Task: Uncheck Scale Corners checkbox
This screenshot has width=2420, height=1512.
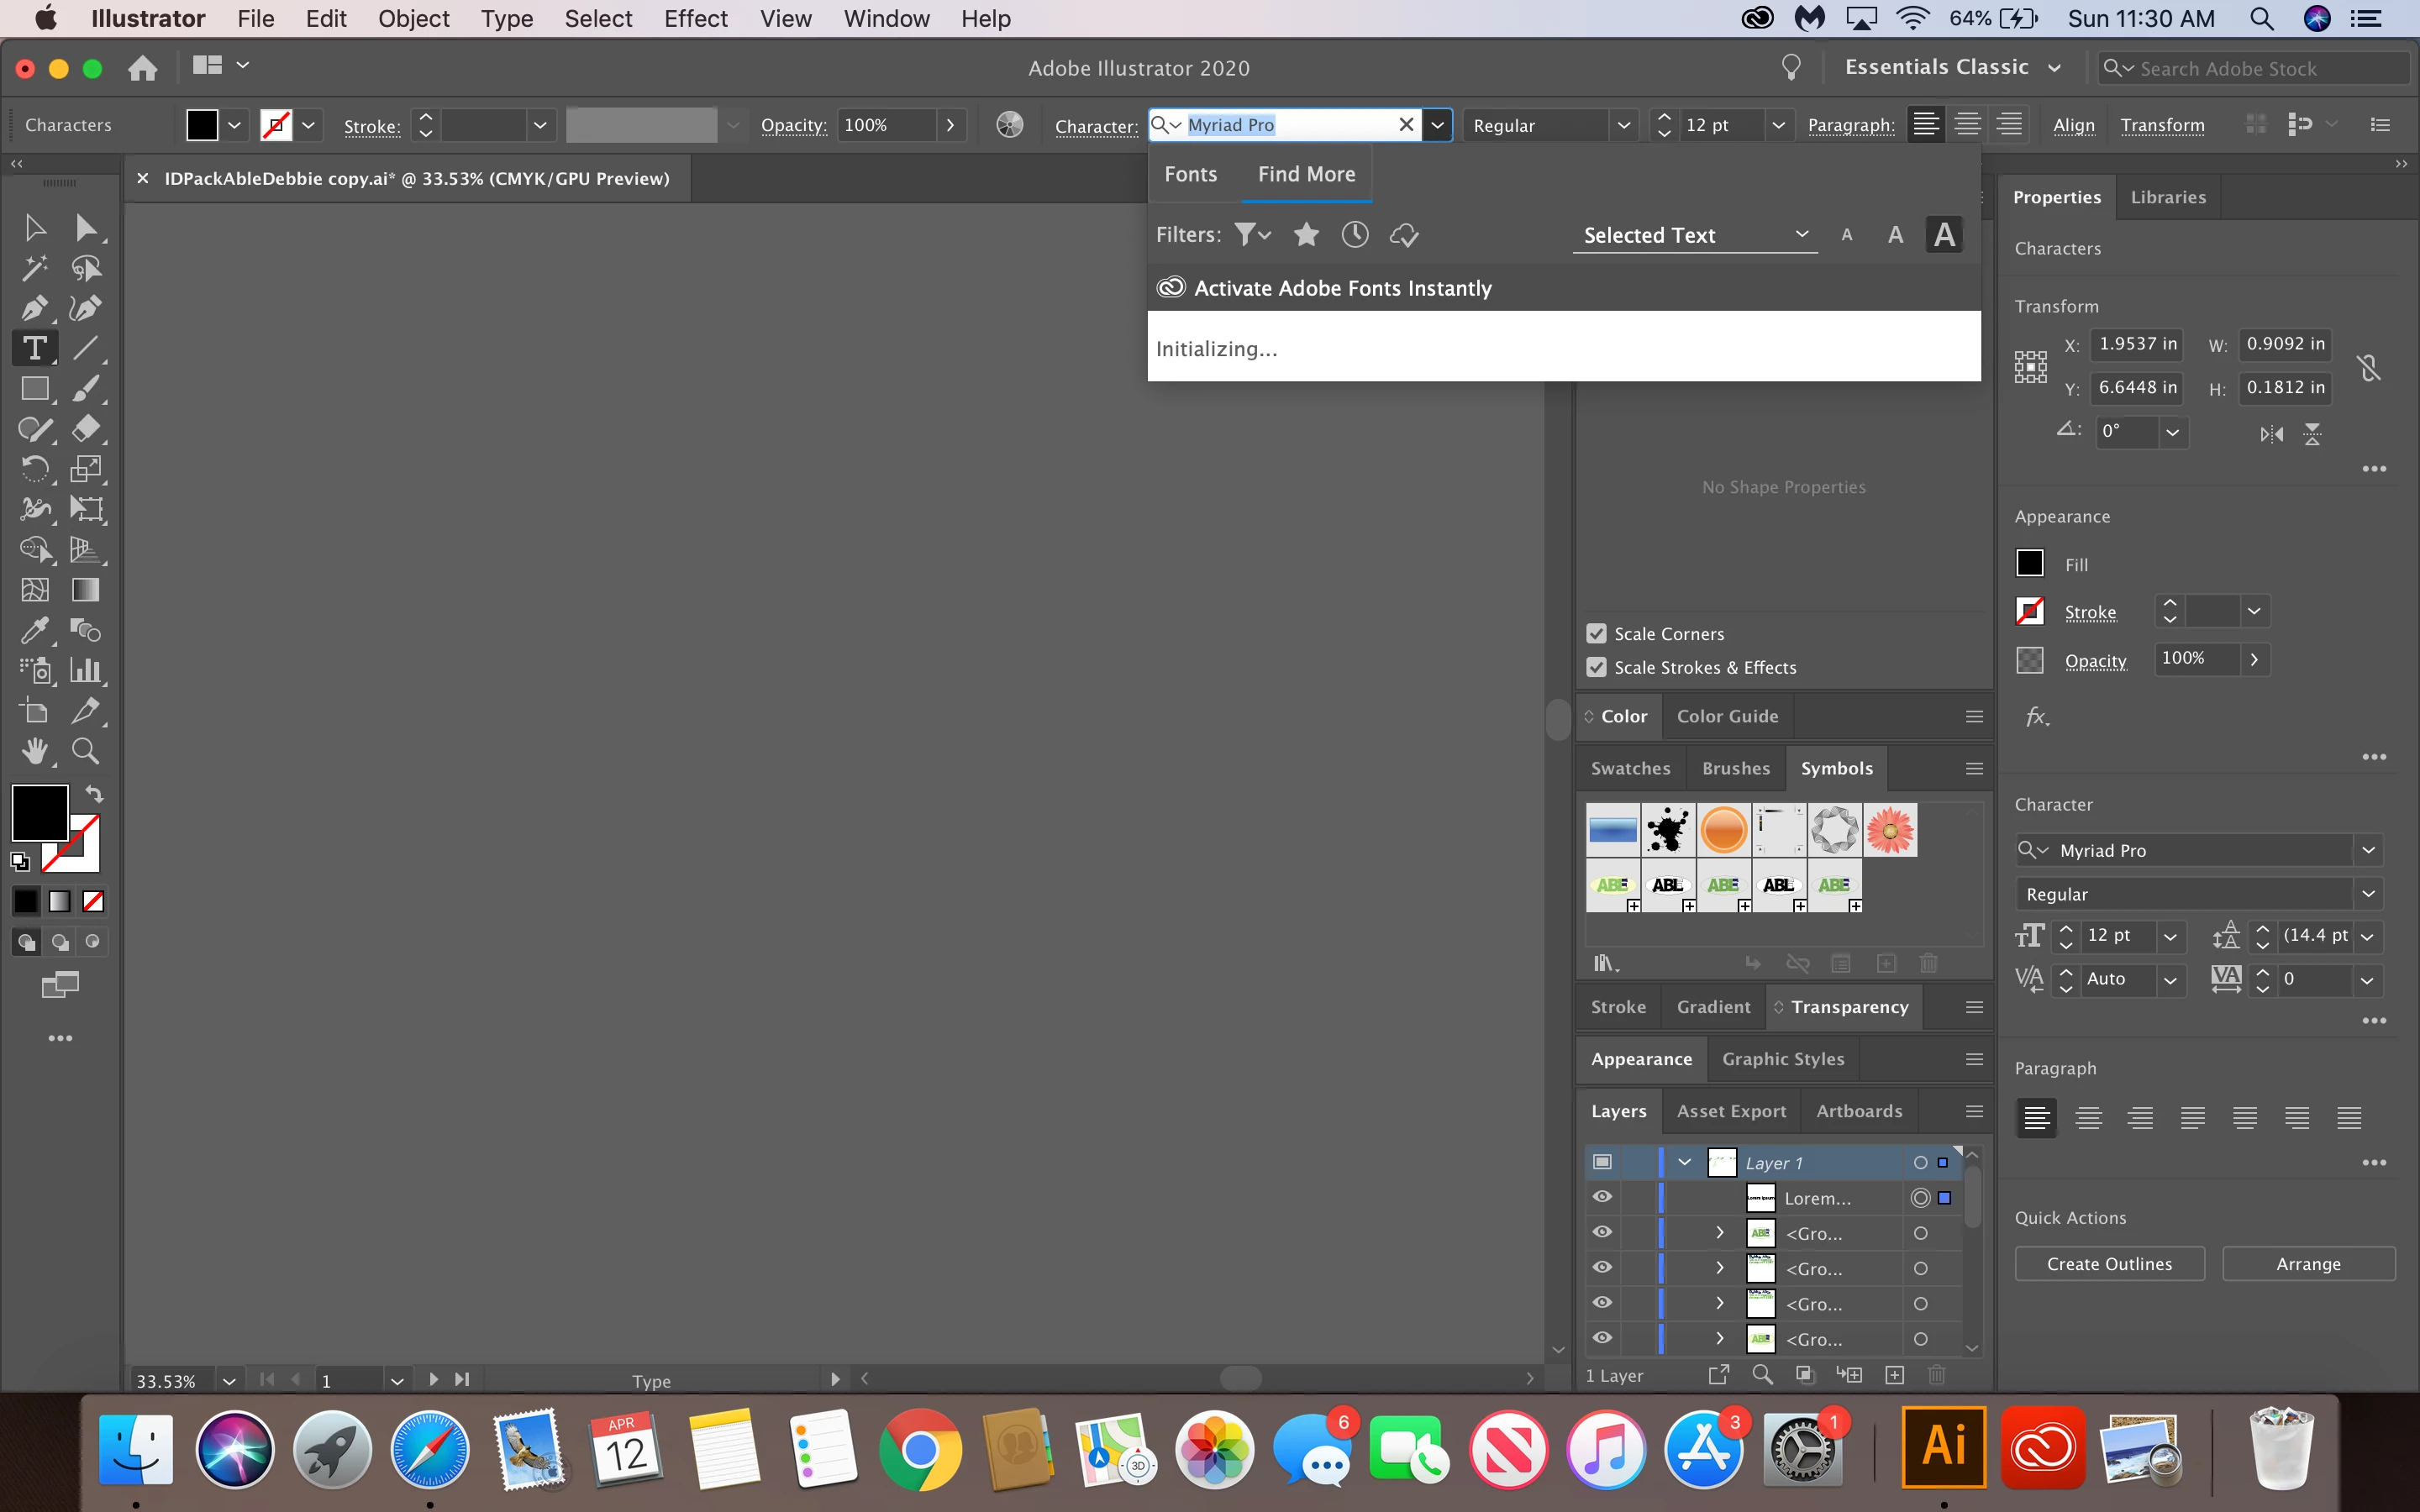Action: click(1597, 634)
